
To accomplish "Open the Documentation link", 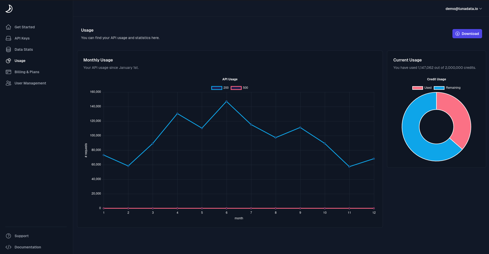I will click(x=28, y=247).
